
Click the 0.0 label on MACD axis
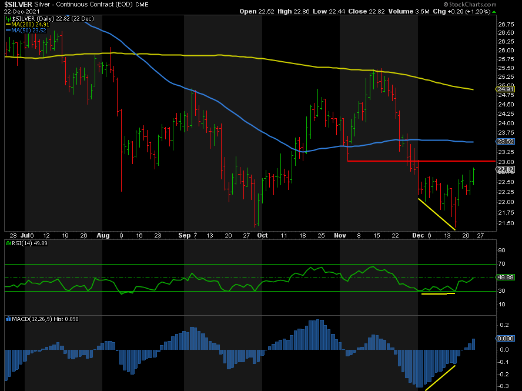(x=505, y=350)
